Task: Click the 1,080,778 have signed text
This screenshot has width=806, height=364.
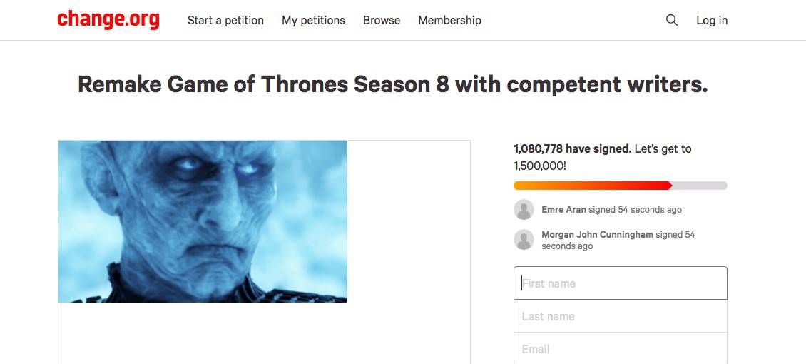Action: click(573, 149)
